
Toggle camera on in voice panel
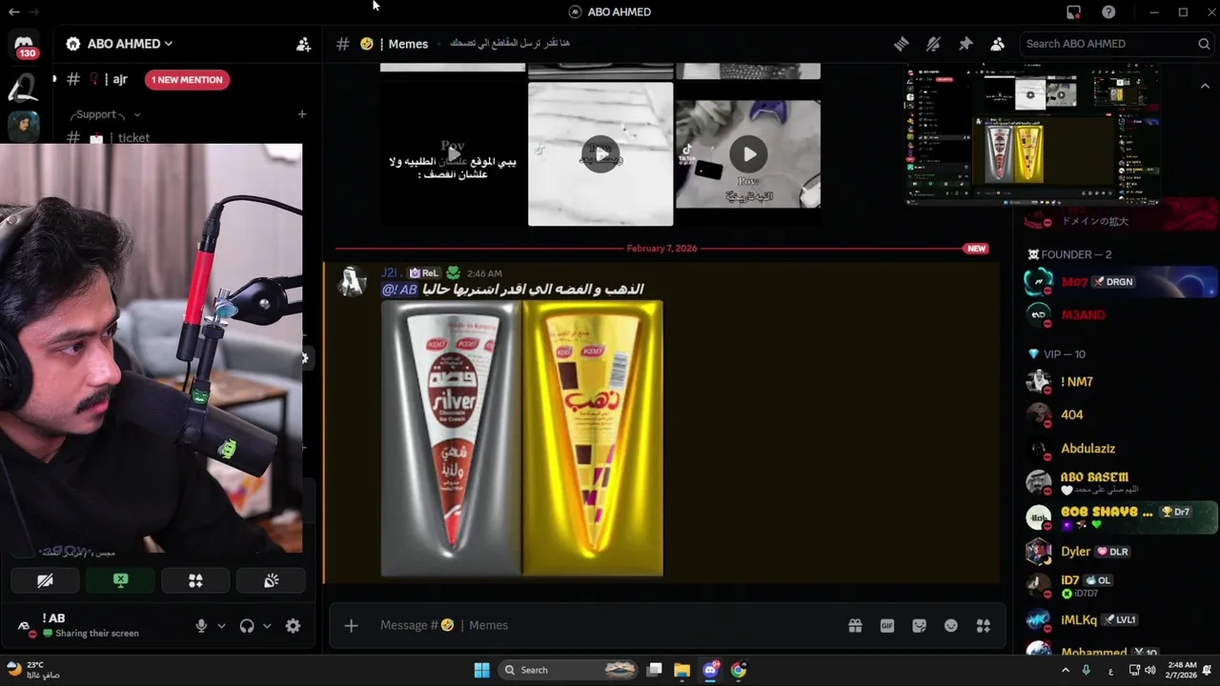45,580
